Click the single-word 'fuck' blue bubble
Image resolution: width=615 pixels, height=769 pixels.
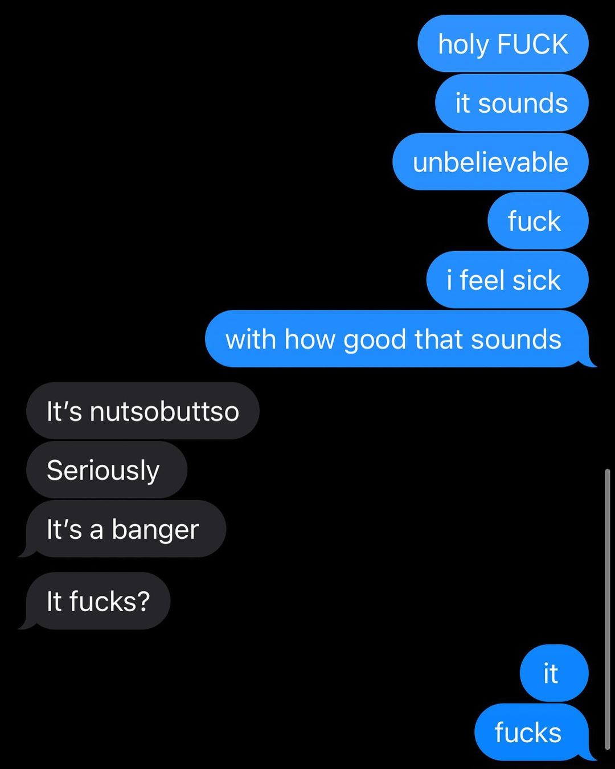coord(538,221)
